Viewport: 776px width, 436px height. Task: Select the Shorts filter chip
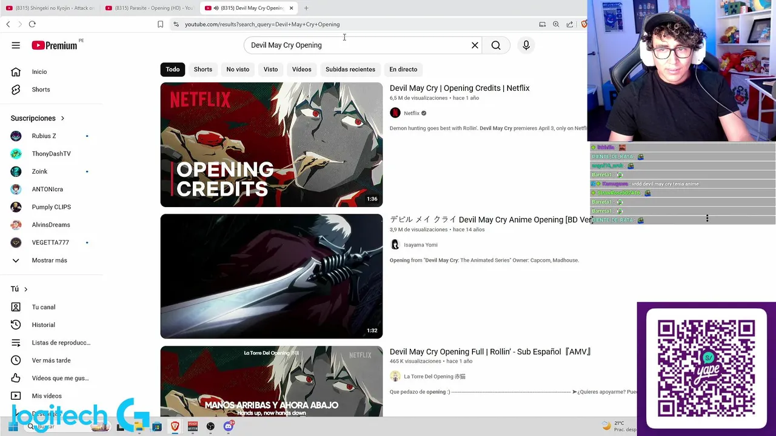[203, 69]
